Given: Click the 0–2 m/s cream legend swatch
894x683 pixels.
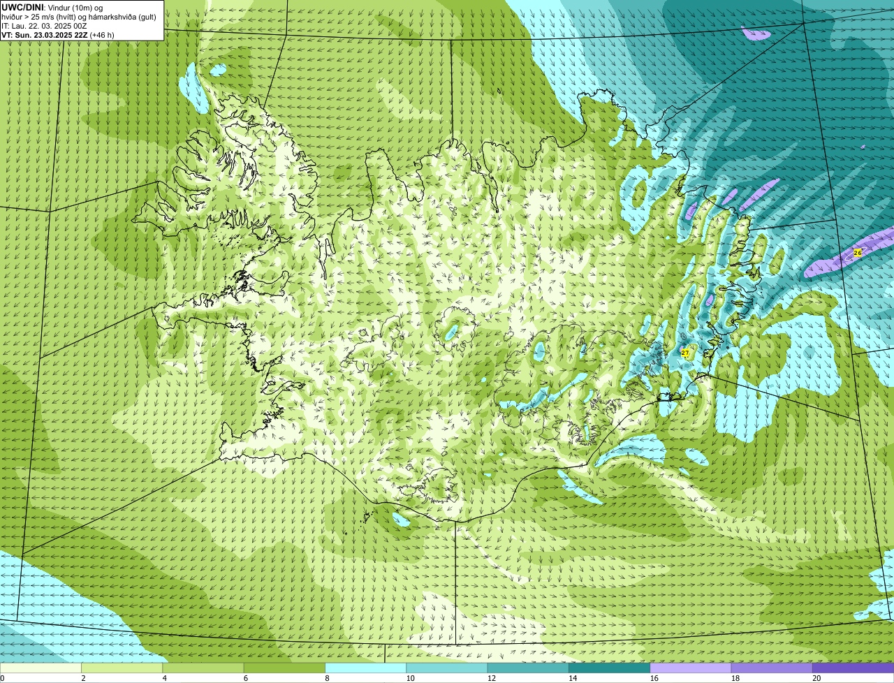Looking at the screenshot, I should 41,668.
